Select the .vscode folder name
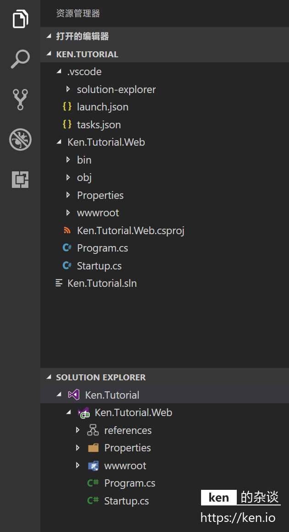The image size is (289, 532). (x=84, y=71)
